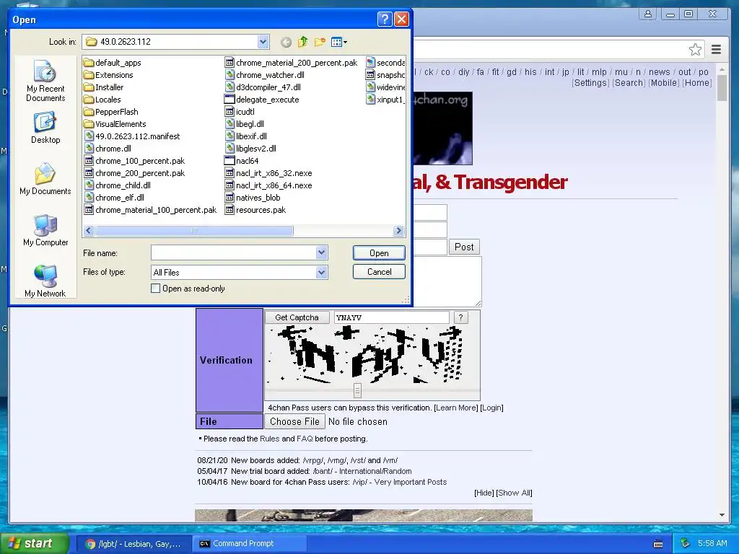Image resolution: width=739 pixels, height=554 pixels.
Task: Select delegate_execute file
Action: [261, 100]
